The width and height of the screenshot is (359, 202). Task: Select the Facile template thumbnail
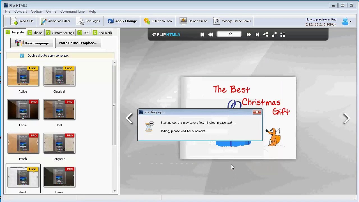point(23,110)
